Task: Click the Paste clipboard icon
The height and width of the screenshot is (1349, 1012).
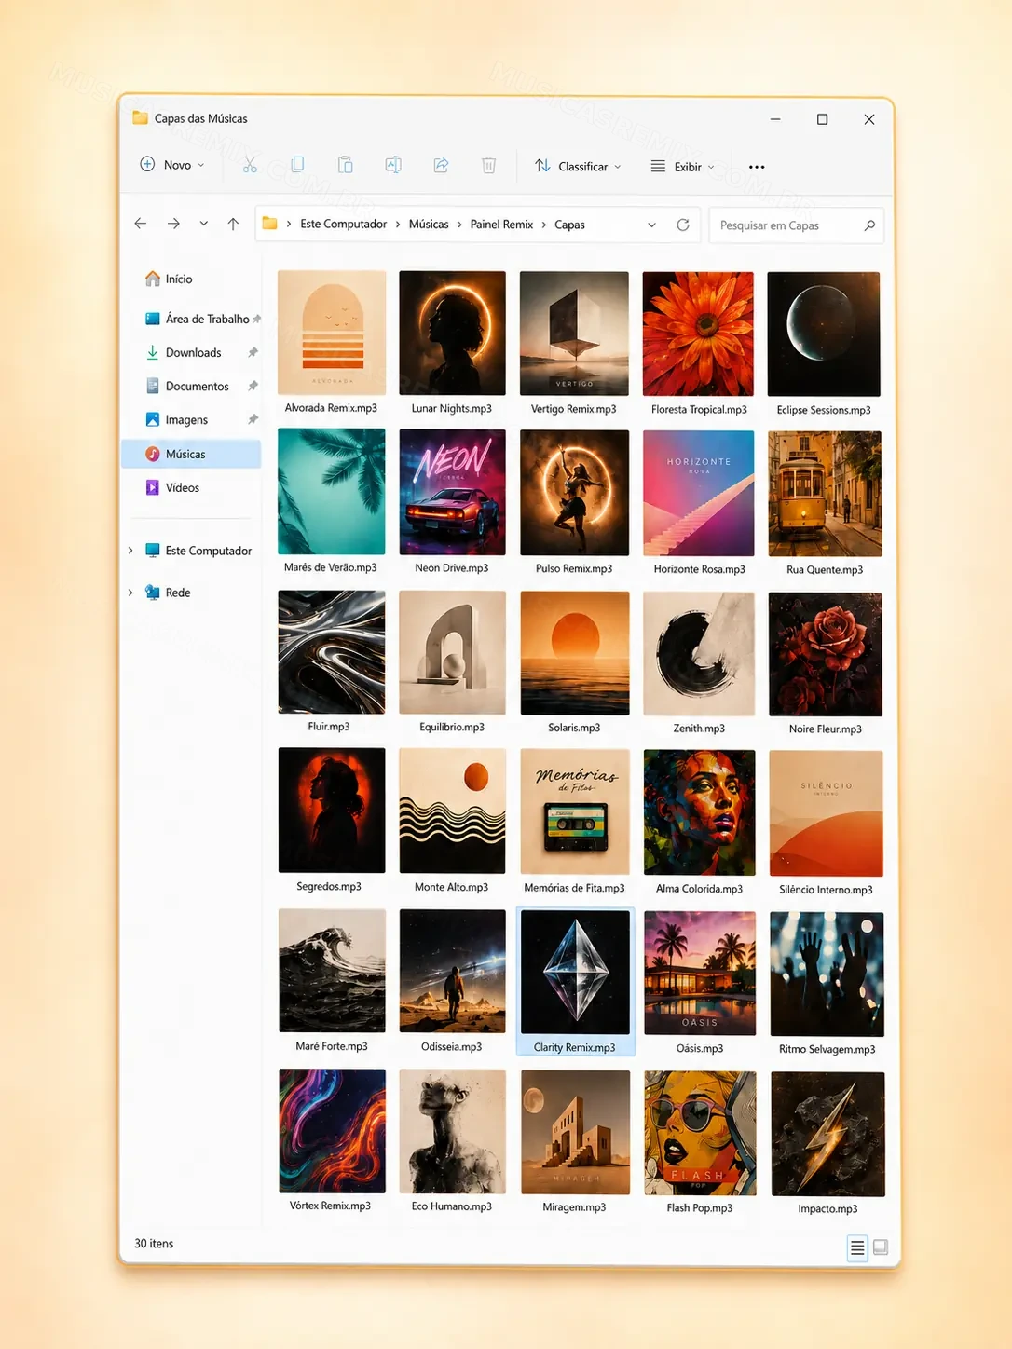Action: pyautogui.click(x=345, y=165)
